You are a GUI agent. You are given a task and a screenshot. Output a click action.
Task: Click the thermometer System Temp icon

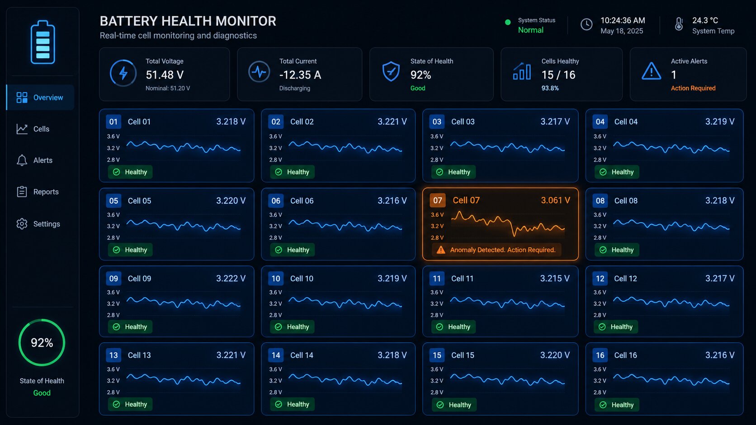click(x=679, y=24)
